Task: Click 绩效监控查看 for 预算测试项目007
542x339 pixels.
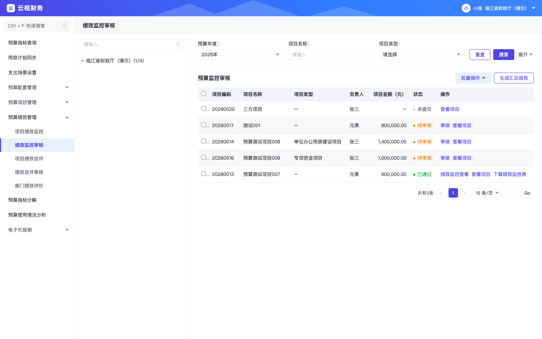Action: point(455,174)
